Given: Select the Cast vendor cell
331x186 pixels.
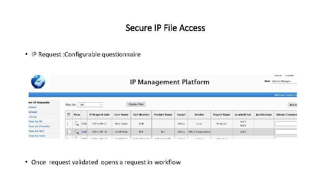Looking at the screenshot, I should coord(199,124).
